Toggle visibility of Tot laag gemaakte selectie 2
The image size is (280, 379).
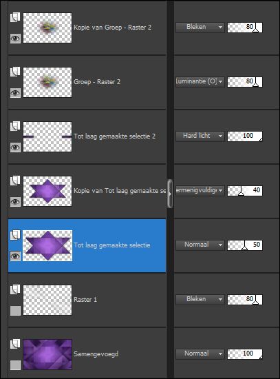15,147
